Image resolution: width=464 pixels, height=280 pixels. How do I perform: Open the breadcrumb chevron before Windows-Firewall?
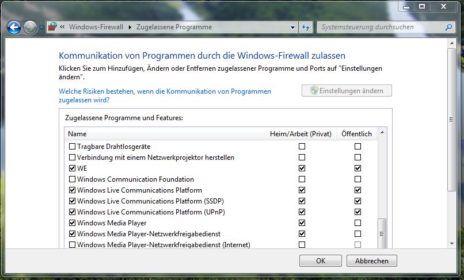click(62, 27)
